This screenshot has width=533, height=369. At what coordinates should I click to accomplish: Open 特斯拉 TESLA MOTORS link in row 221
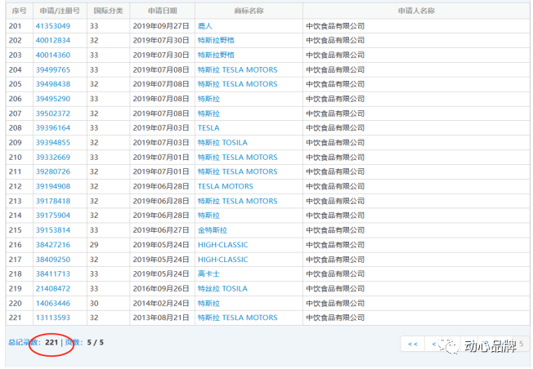pyautogui.click(x=238, y=318)
